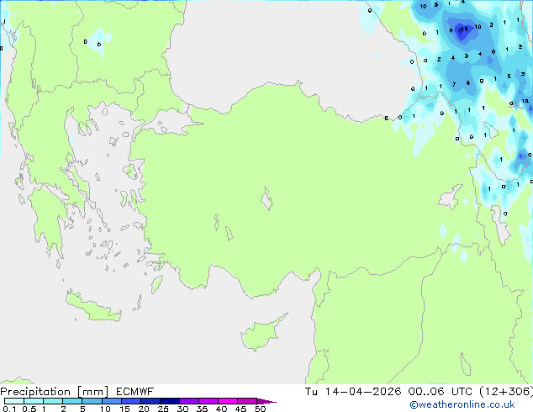Click the '00..06 UTC' time range text
The height and width of the screenshot is (412, 533).
441,392
